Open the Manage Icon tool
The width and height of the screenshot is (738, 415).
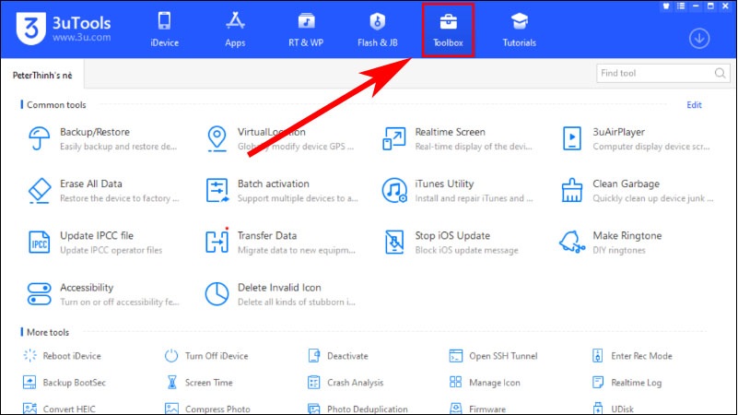pos(485,383)
